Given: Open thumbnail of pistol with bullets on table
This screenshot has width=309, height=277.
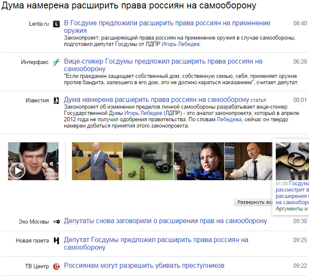Looking at the screenshot, I should (x=148, y=161).
